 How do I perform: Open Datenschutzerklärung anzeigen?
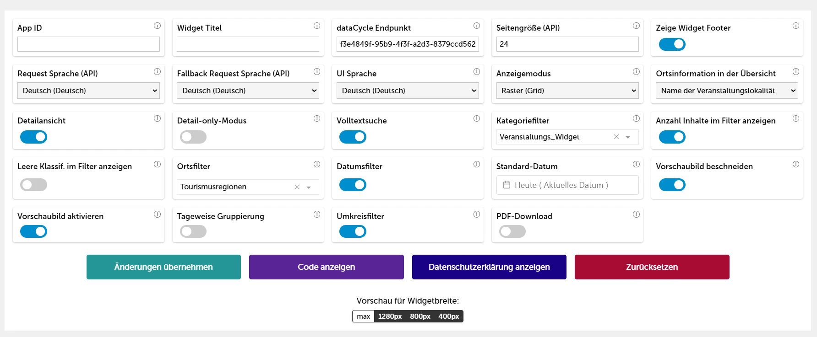point(489,267)
